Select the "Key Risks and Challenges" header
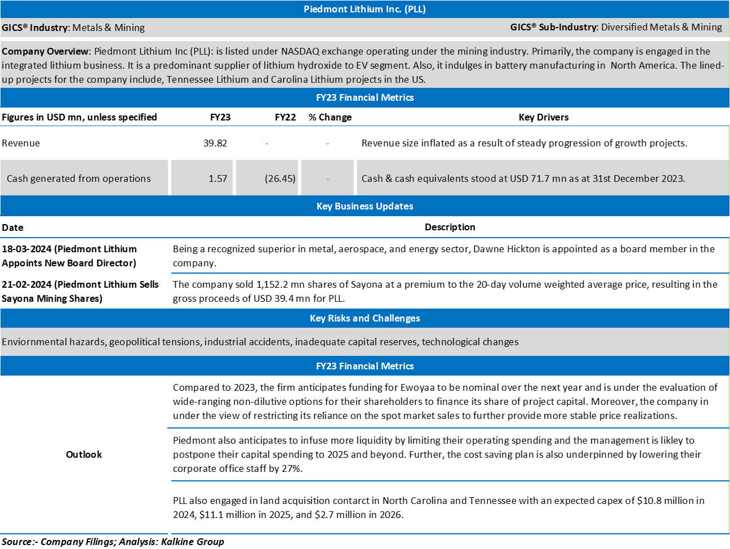The width and height of the screenshot is (730, 549). (x=364, y=318)
